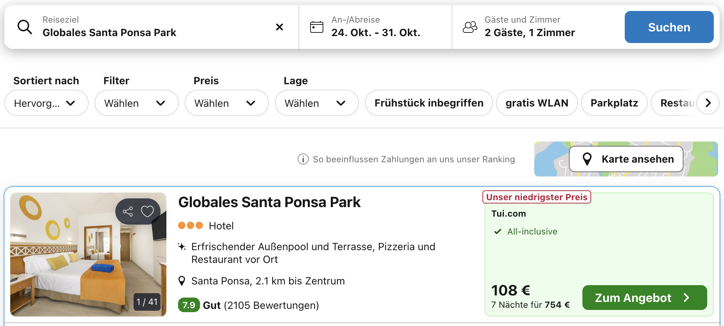This screenshot has height=326, width=724.
Task: Enable the gratis WLAN filter
Action: [x=536, y=103]
